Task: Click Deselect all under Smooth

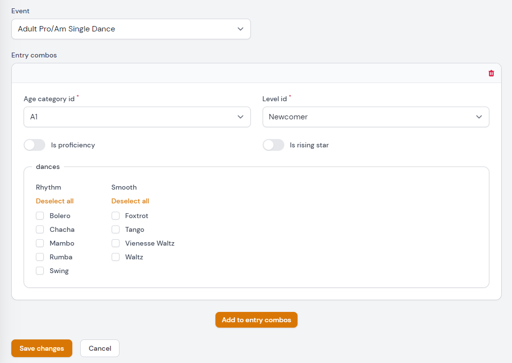Action: pos(130,201)
